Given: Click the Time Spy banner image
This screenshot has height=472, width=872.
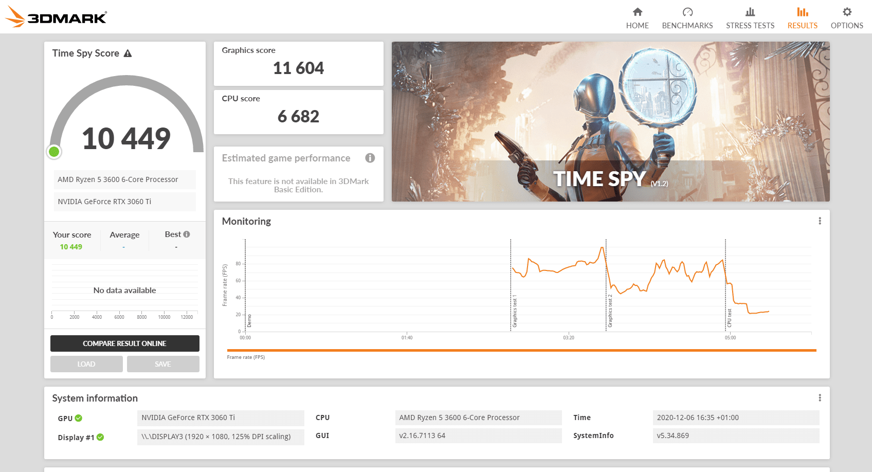Looking at the screenshot, I should (x=610, y=121).
